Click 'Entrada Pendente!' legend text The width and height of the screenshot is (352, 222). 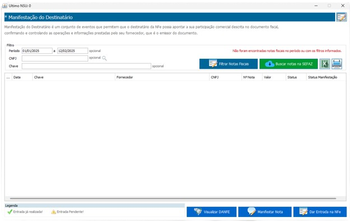[x=70, y=212]
